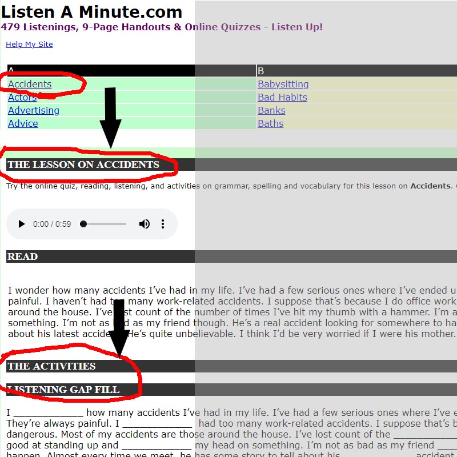Open the Baths lesson
457x457 pixels.
coord(270,123)
